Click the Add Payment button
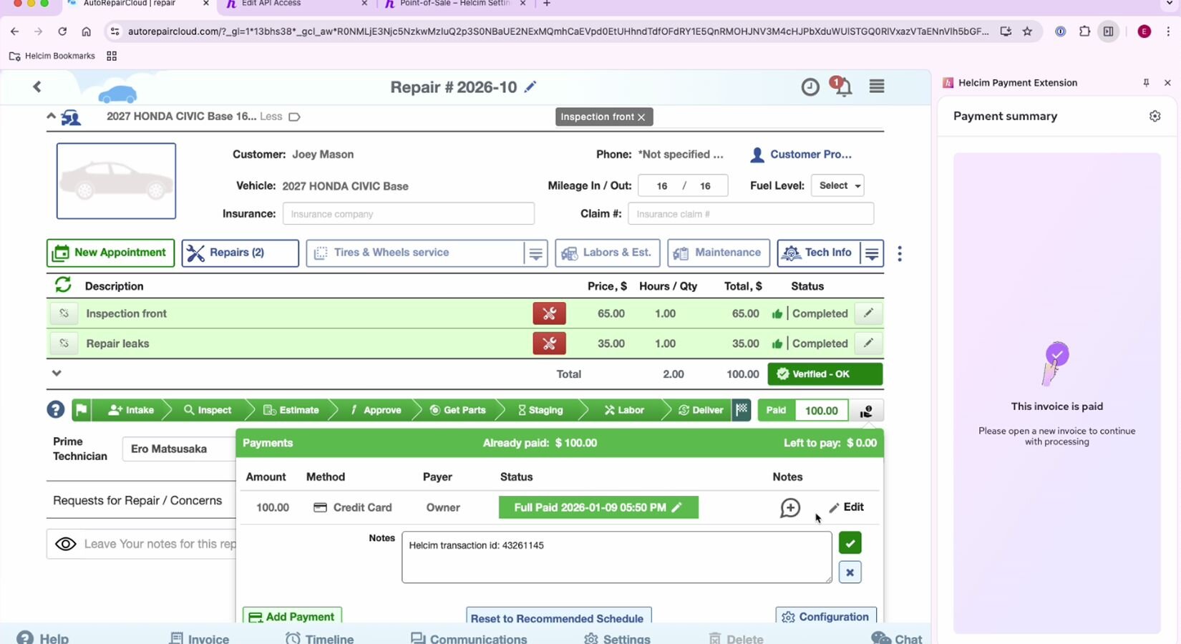Image resolution: width=1181 pixels, height=644 pixels. click(292, 616)
